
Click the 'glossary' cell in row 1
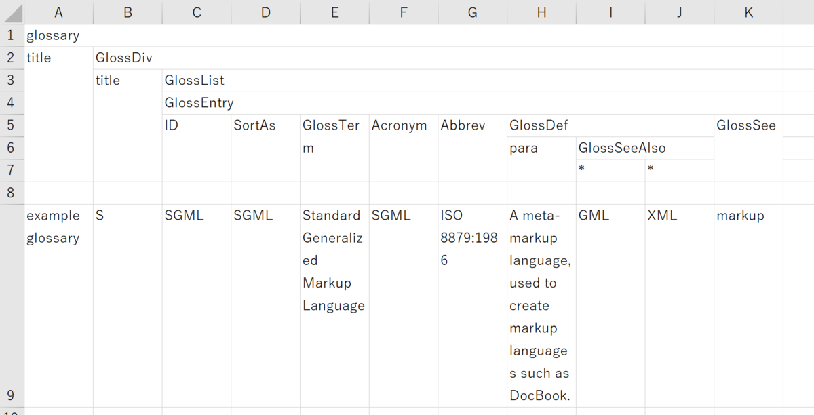[58, 35]
